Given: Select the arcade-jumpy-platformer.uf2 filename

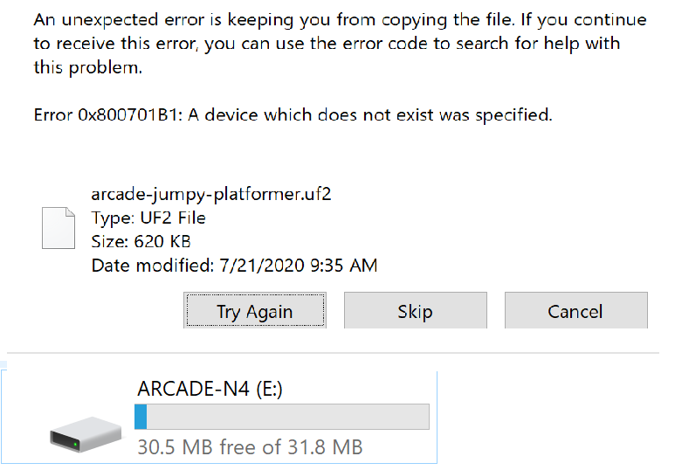Looking at the screenshot, I should coord(210,195).
